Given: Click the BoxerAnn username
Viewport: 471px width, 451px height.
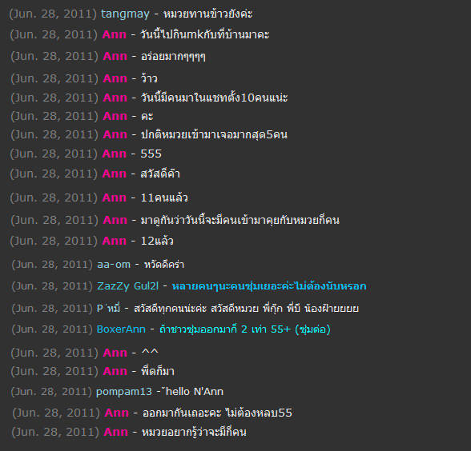Looking at the screenshot, I should tap(121, 329).
